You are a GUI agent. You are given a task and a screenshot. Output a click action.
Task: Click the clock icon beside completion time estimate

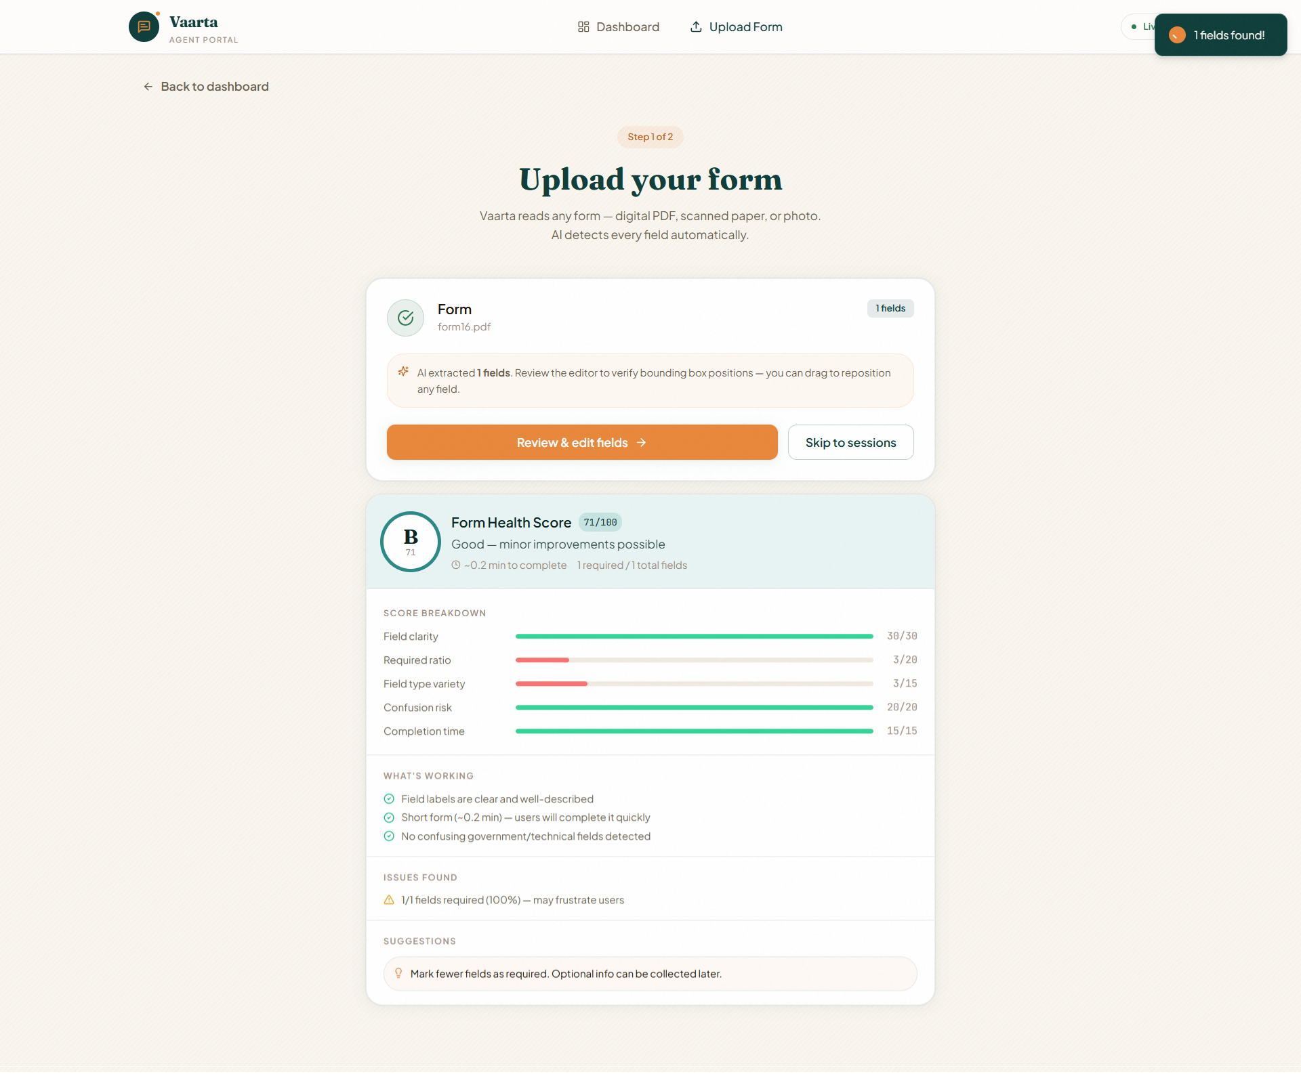(x=456, y=565)
